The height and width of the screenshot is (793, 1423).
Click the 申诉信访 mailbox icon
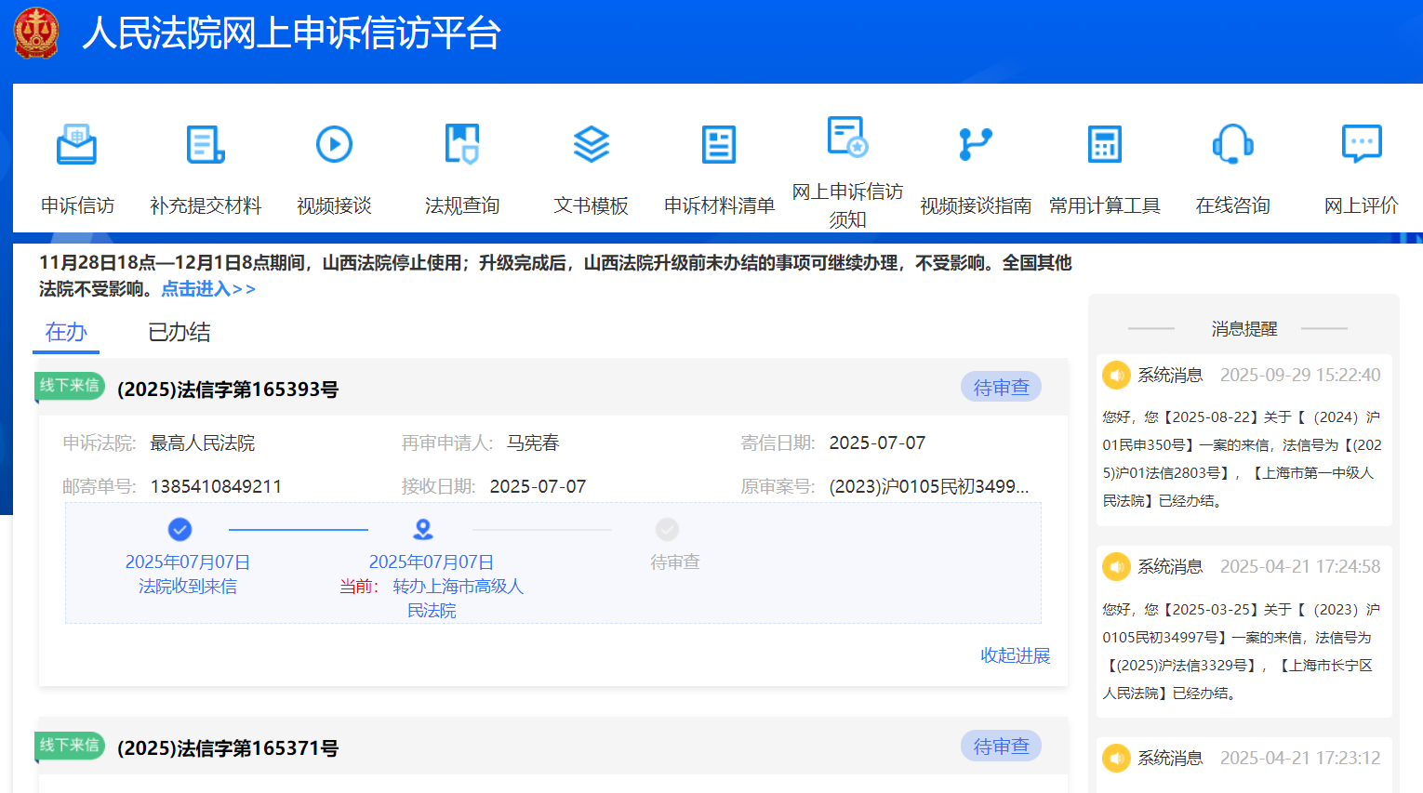(76, 145)
